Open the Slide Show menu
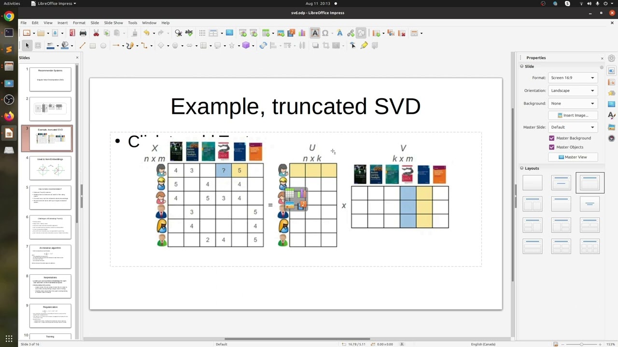618x347 pixels. [x=113, y=23]
